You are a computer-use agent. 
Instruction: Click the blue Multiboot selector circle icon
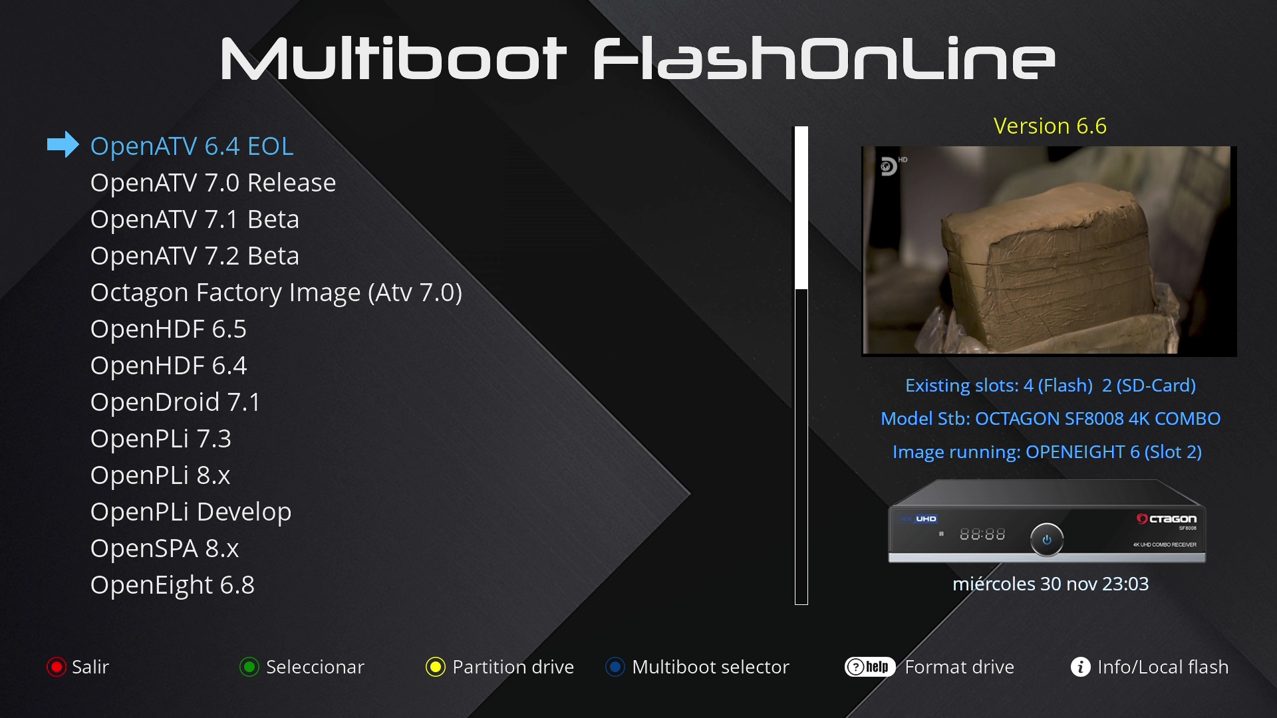click(x=615, y=667)
